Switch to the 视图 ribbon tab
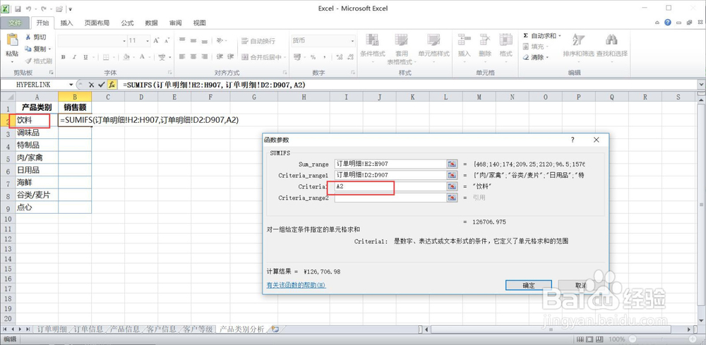This screenshot has width=706, height=345. point(200,23)
